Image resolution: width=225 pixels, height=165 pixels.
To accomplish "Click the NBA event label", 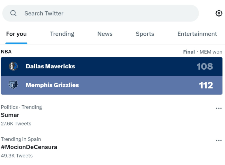I will [6, 52].
